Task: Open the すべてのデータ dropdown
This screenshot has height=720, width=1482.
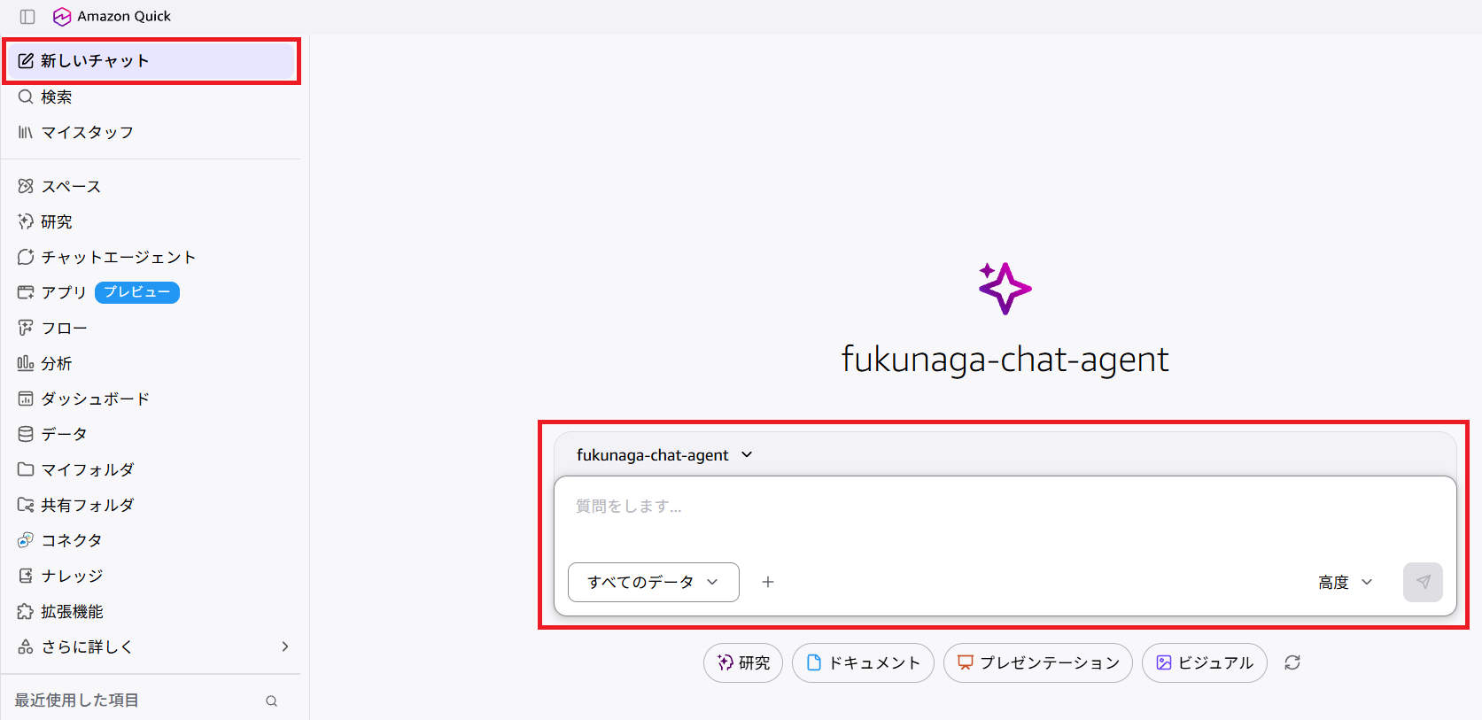Action: pos(654,582)
